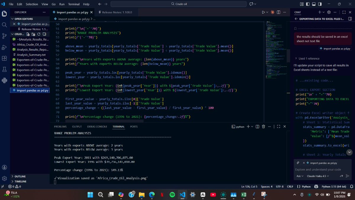This screenshot has width=355, height=200.
Task: Click New Folder icon in the CRUD folder header
Action: 33,34
